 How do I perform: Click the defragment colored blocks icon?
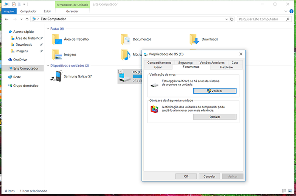(x=154, y=109)
